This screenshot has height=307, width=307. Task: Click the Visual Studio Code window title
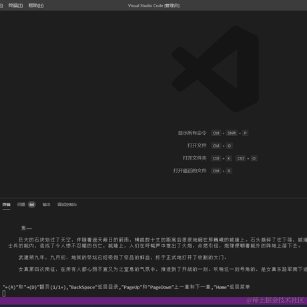[153, 5]
